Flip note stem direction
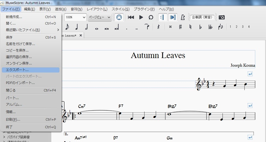The image size is (266, 142). tap(221, 27)
